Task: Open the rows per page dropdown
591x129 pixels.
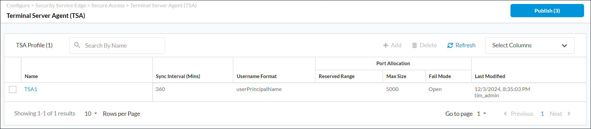Action: (x=91, y=113)
